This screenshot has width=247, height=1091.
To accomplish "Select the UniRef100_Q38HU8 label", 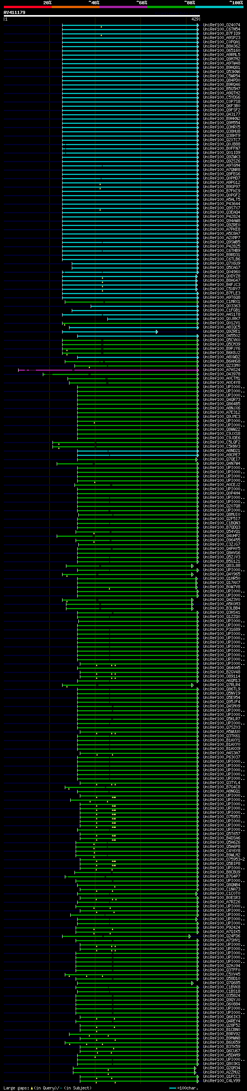I will pyautogui.click(x=221, y=132).
